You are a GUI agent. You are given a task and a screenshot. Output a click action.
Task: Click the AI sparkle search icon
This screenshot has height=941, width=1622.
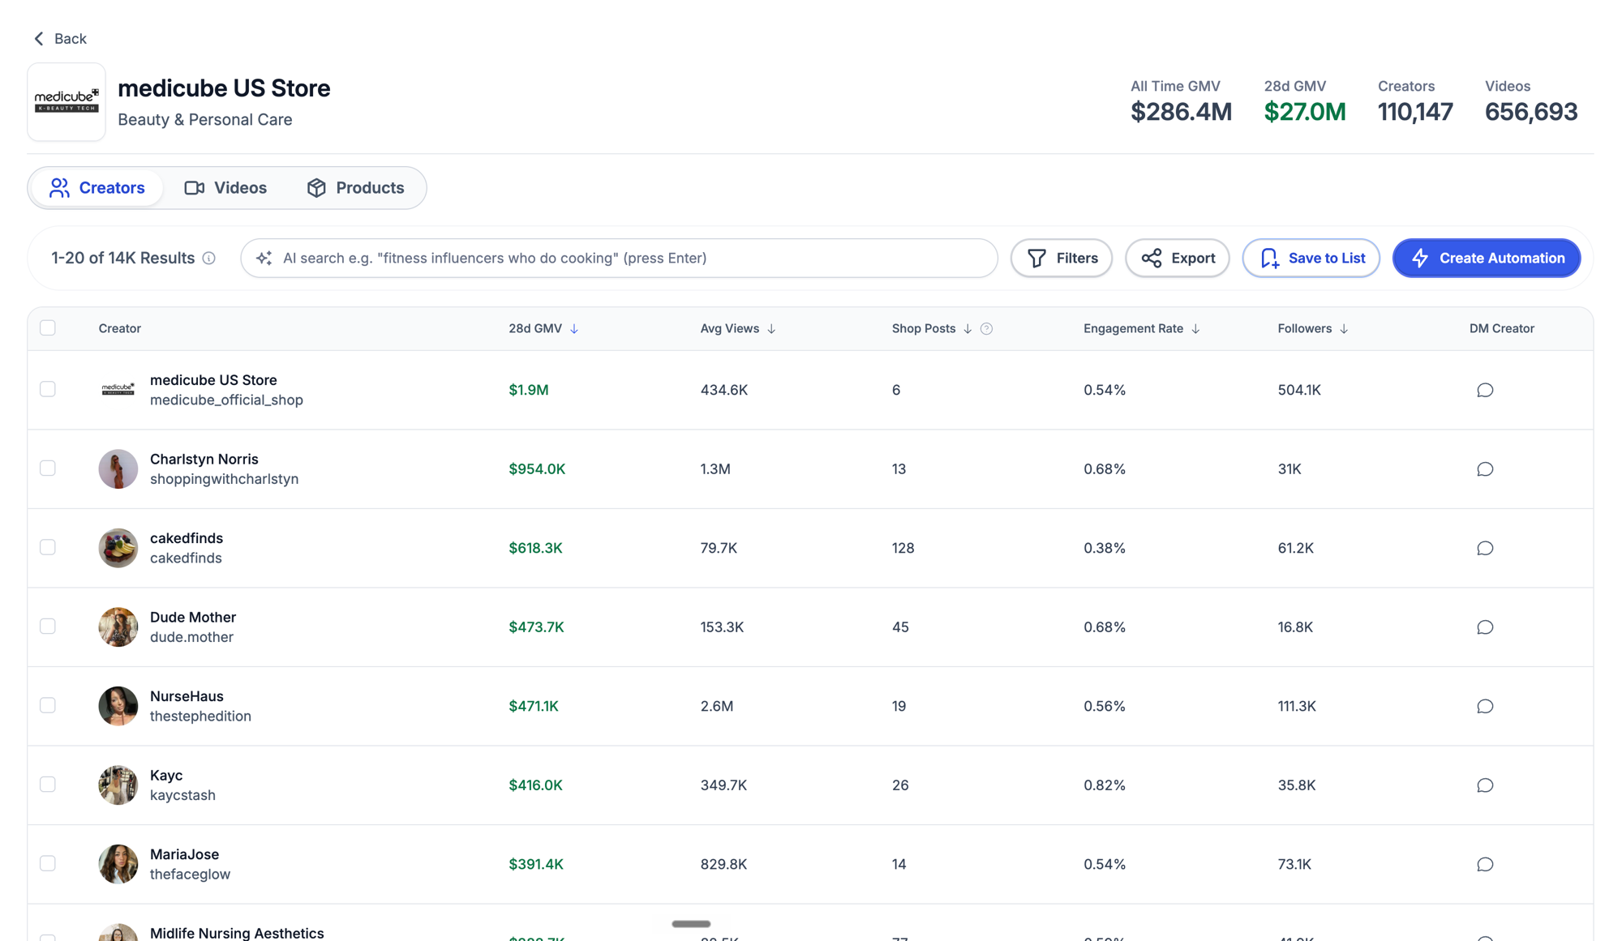tap(264, 258)
